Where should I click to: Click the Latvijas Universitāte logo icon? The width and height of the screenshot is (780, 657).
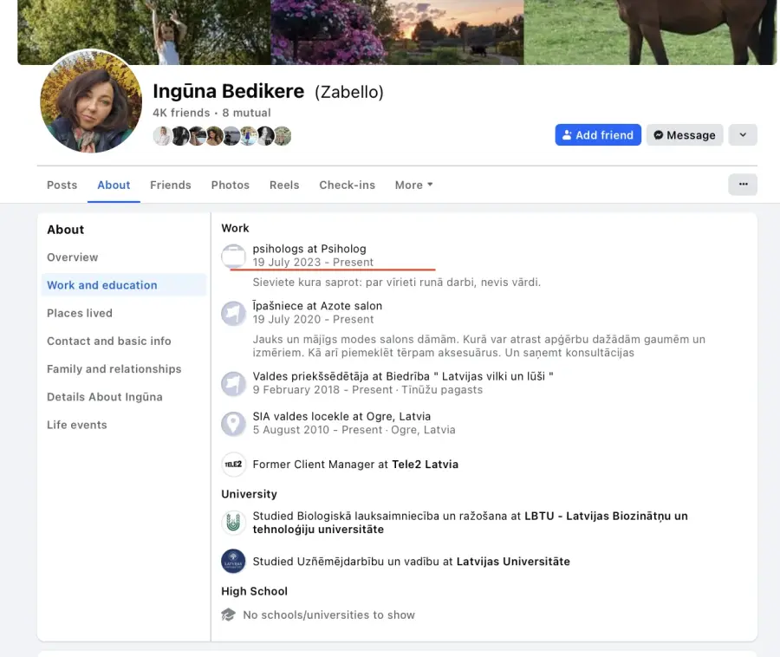[233, 562]
